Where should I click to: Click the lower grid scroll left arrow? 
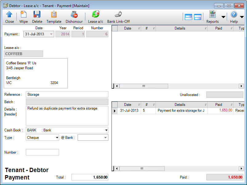click(x=117, y=168)
